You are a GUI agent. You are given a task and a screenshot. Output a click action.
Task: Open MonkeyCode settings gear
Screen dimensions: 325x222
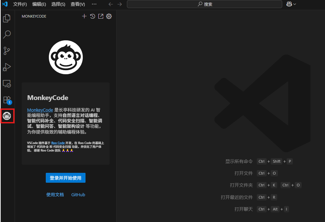point(109,16)
